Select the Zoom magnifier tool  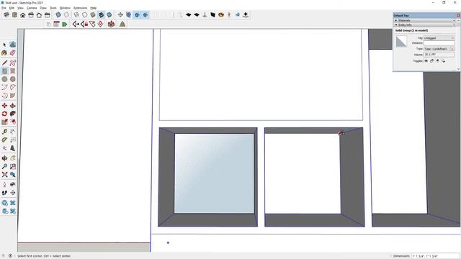pos(4,166)
